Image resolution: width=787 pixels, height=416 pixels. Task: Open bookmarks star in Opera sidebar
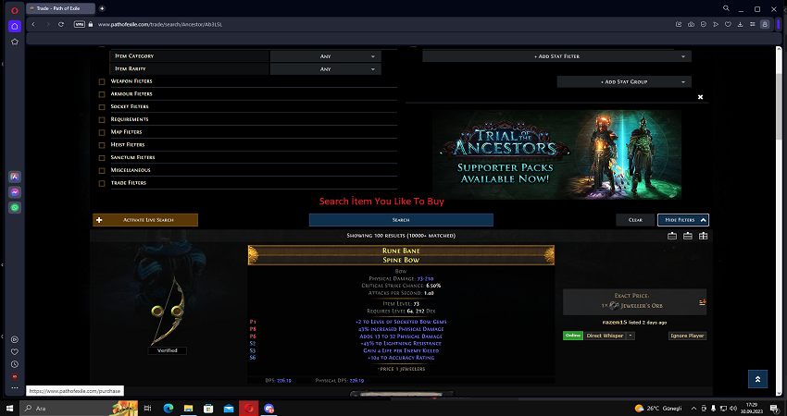[15, 42]
